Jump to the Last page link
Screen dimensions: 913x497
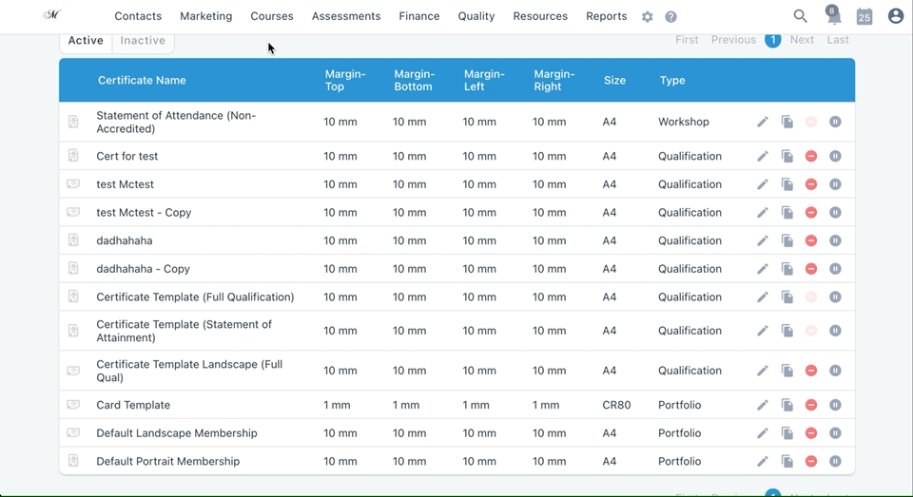pos(838,40)
